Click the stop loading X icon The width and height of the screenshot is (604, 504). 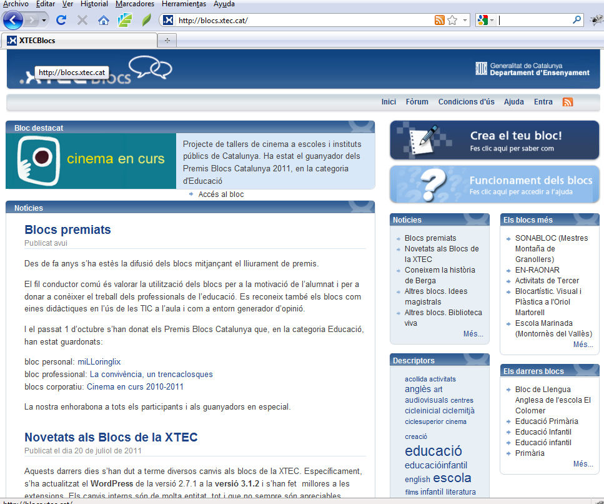82,20
